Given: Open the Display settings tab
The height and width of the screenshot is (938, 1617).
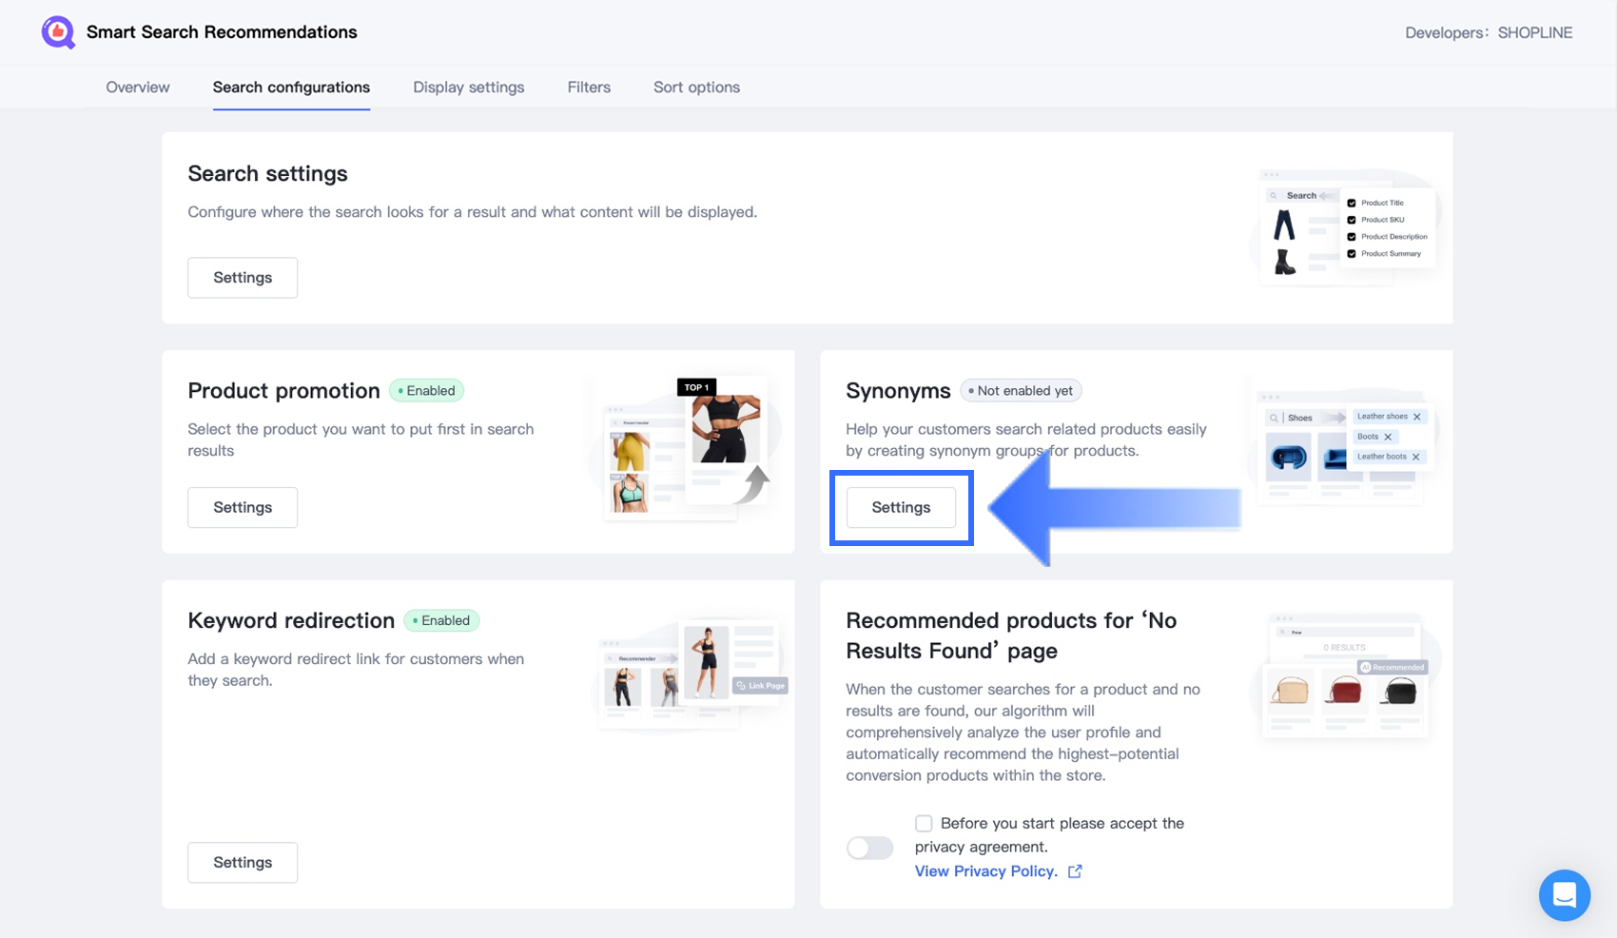Looking at the screenshot, I should pyautogui.click(x=468, y=88).
